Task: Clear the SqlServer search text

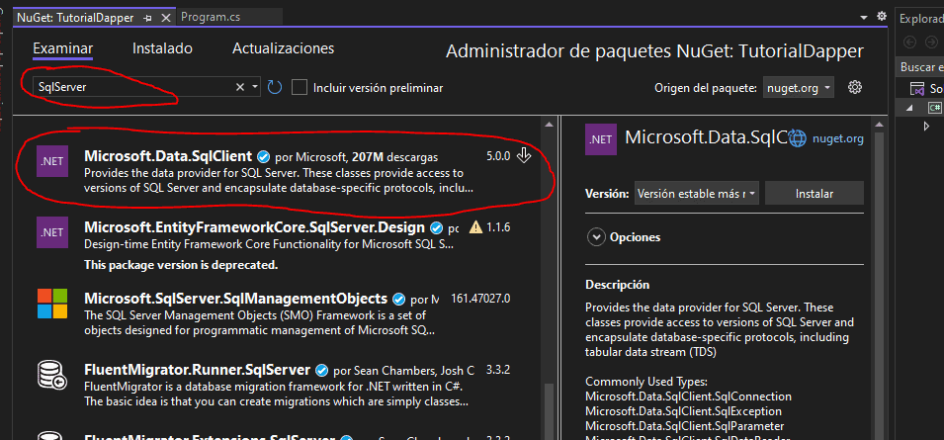Action: [239, 88]
